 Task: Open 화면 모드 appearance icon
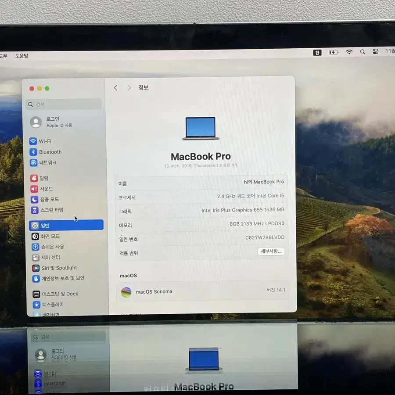click(x=35, y=236)
